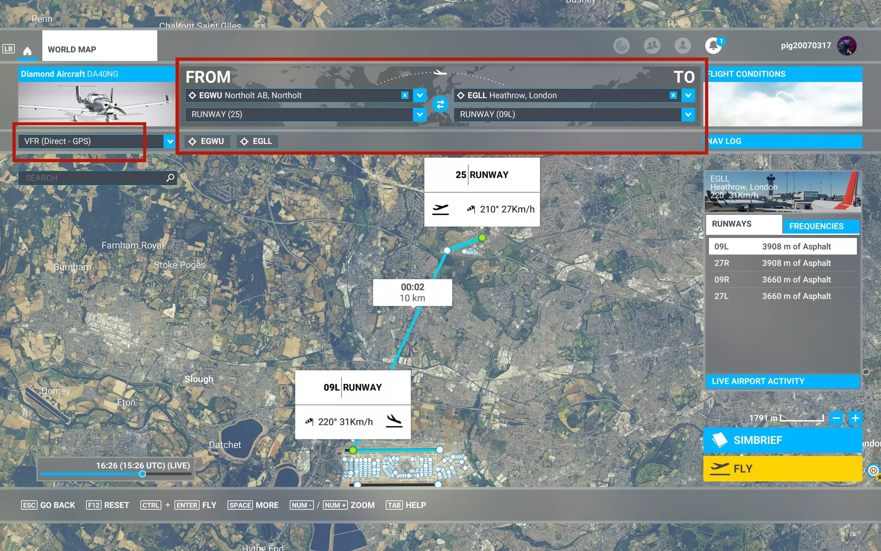The image size is (881, 551).
Task: Open the notifications bell icon
Action: pyautogui.click(x=713, y=46)
